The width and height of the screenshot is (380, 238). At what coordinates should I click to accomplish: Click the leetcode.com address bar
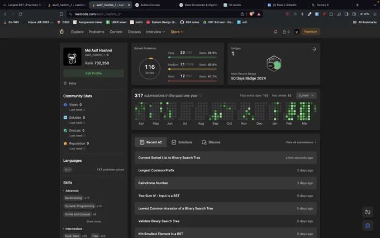click(155, 14)
